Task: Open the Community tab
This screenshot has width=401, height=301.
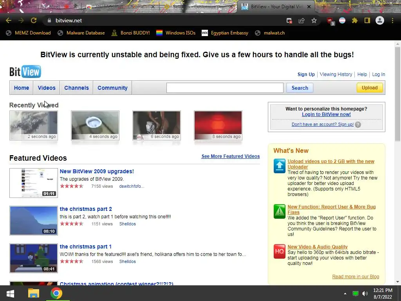Action: 112,88
